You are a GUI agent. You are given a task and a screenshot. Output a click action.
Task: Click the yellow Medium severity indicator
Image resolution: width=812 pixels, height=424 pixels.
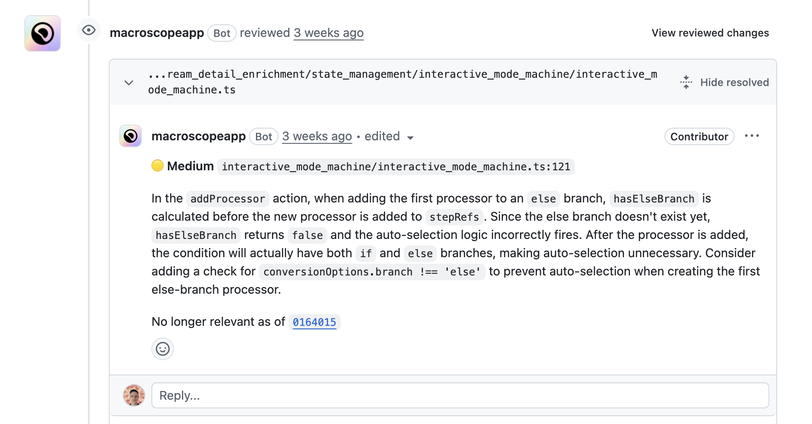point(158,166)
